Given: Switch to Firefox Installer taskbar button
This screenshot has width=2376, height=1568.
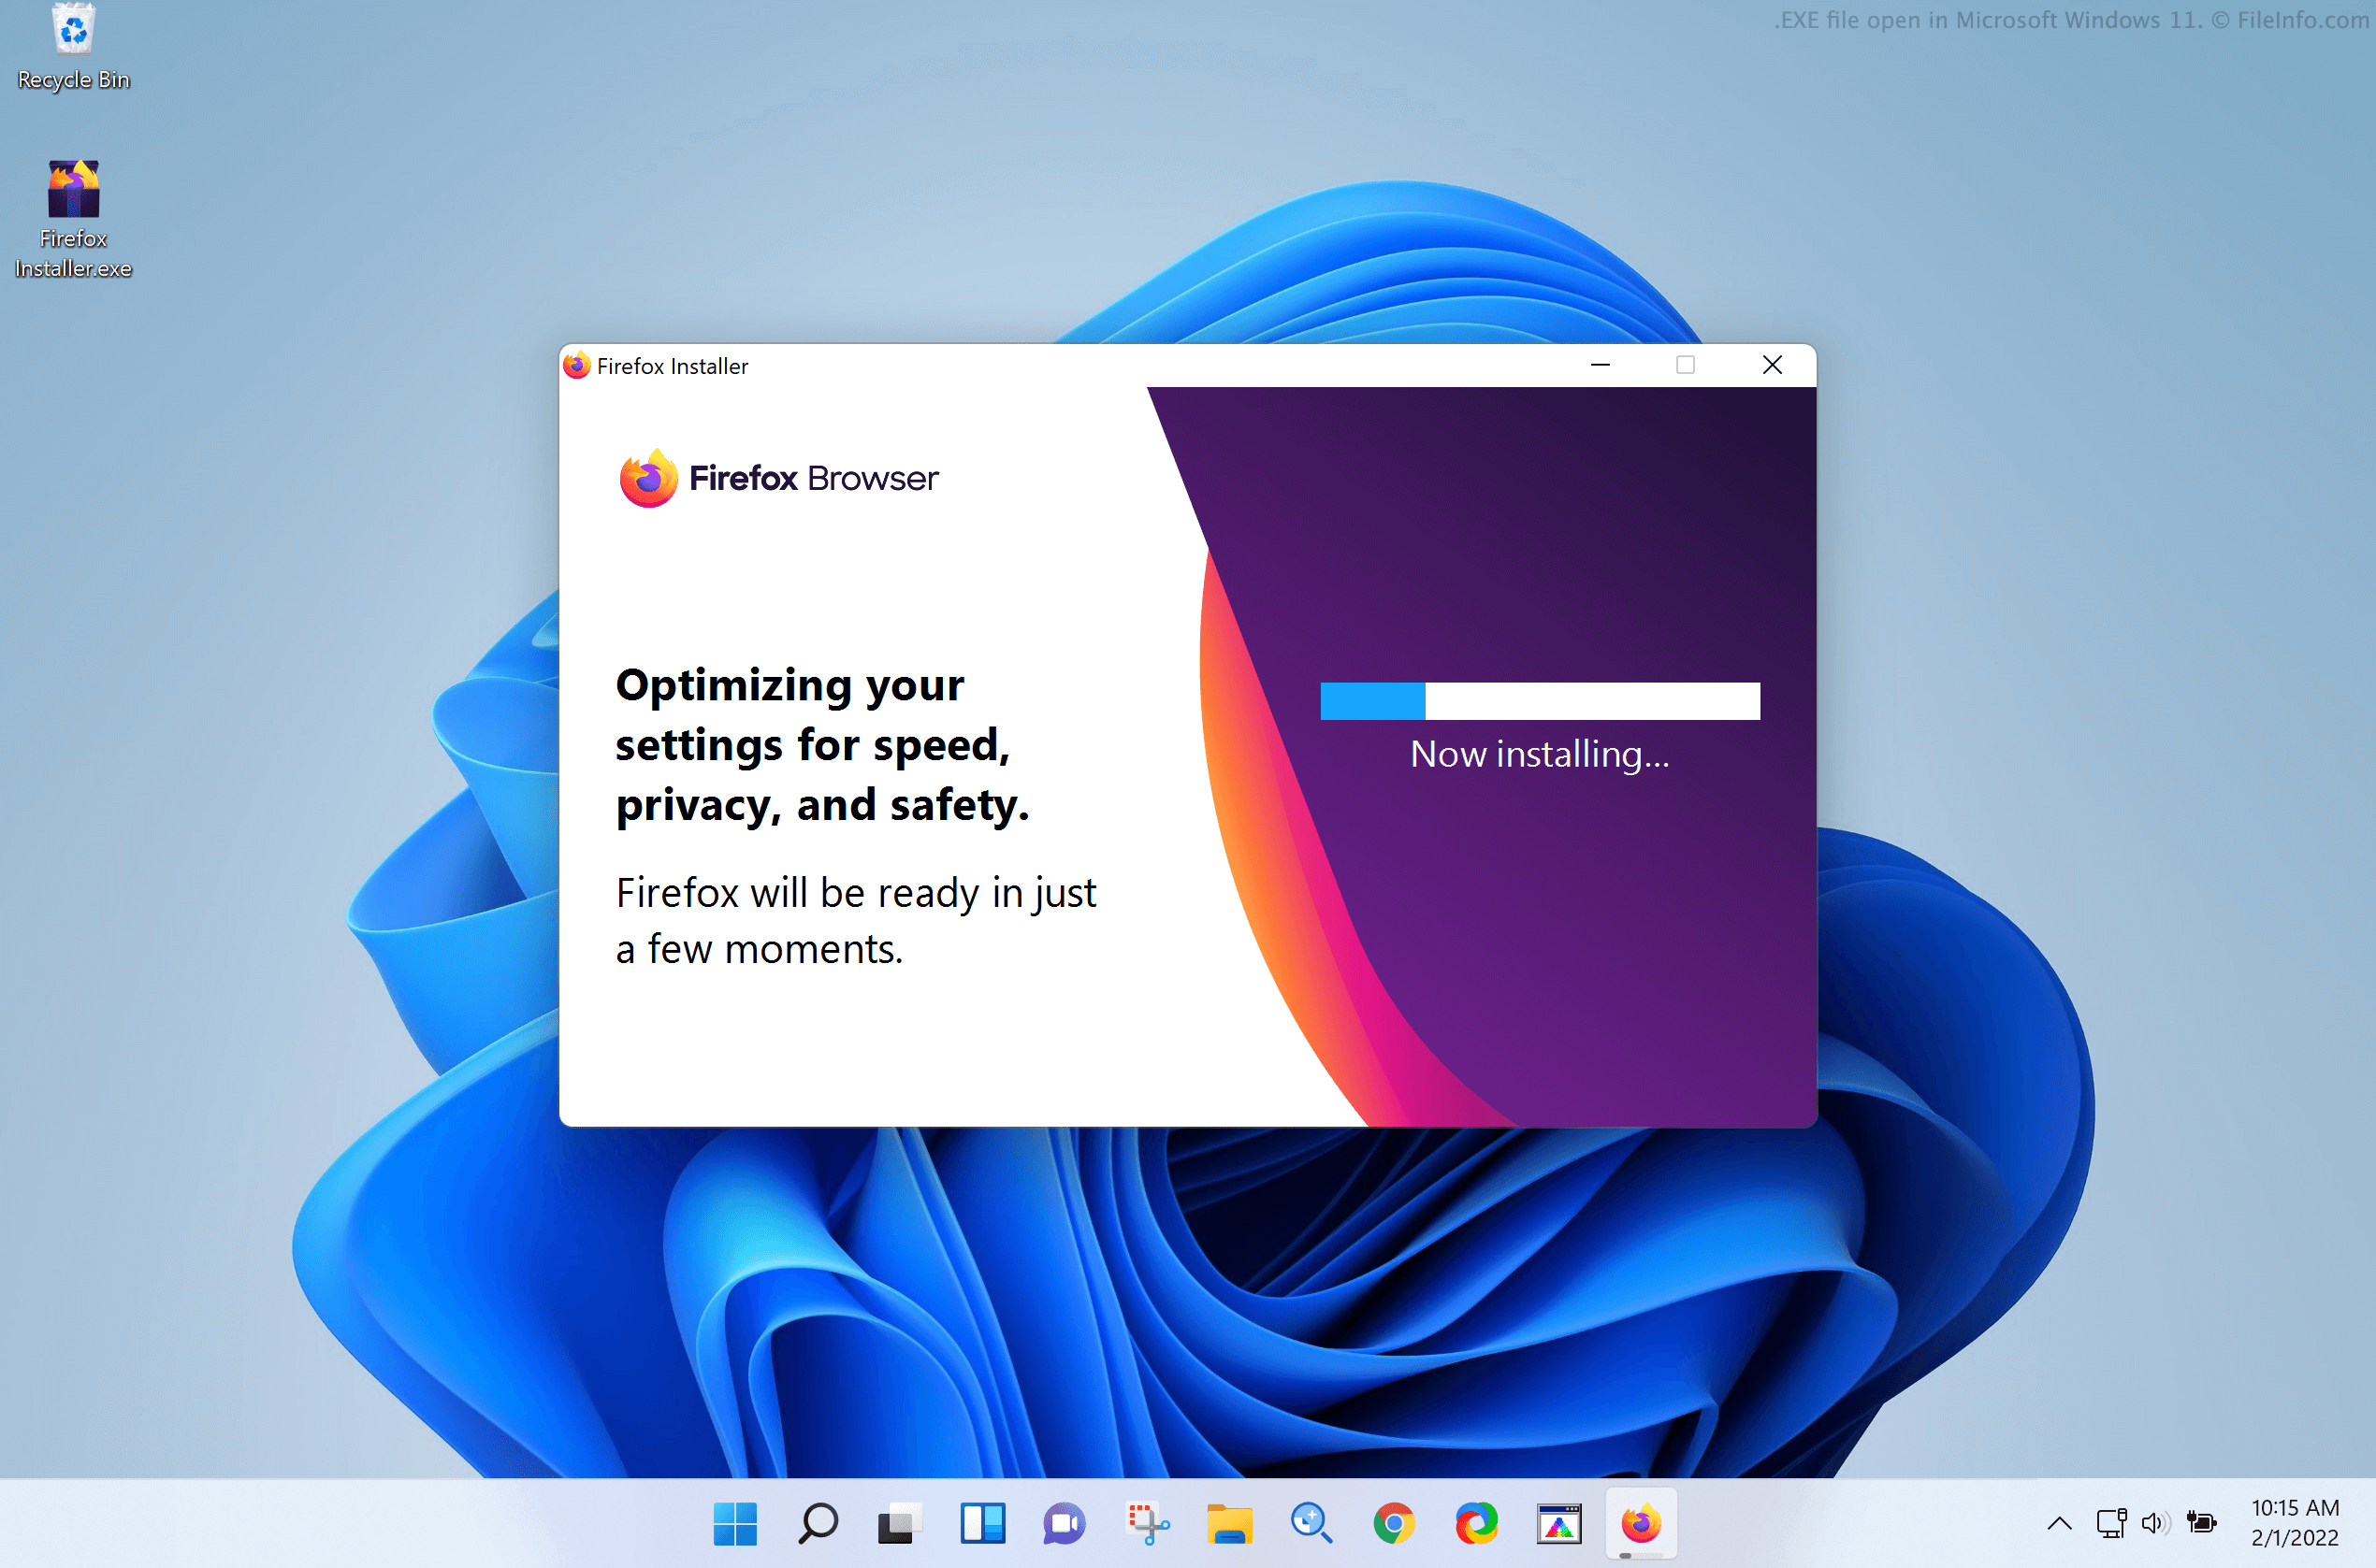Looking at the screenshot, I should click(x=1641, y=1523).
